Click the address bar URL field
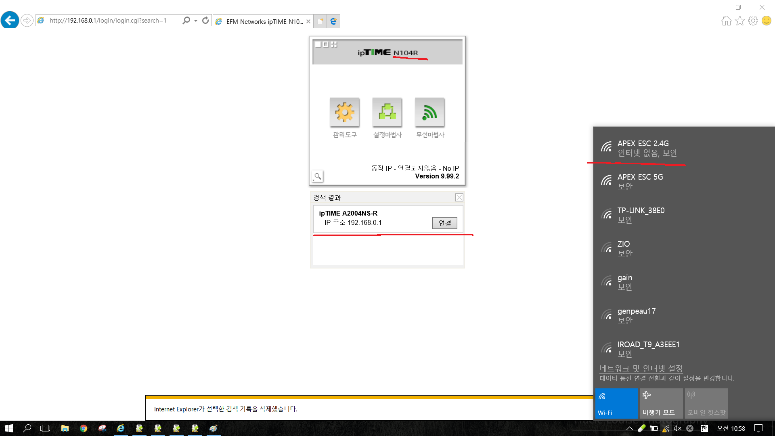This screenshot has height=436, width=775. tap(109, 20)
